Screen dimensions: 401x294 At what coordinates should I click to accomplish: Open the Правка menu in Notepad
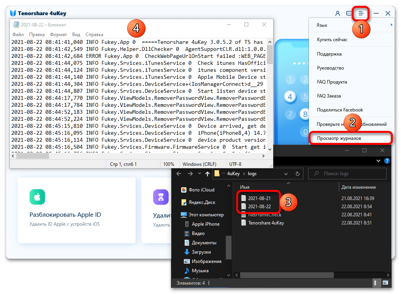point(37,35)
